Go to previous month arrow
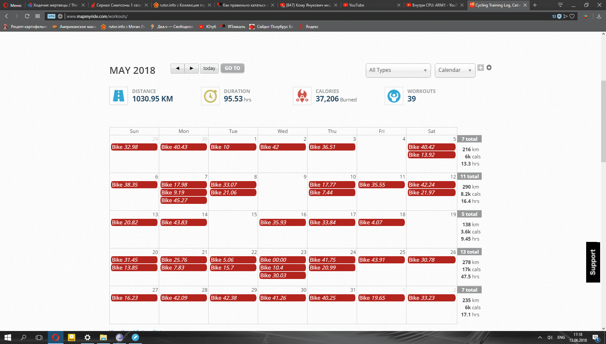This screenshot has height=344, width=606. point(178,68)
